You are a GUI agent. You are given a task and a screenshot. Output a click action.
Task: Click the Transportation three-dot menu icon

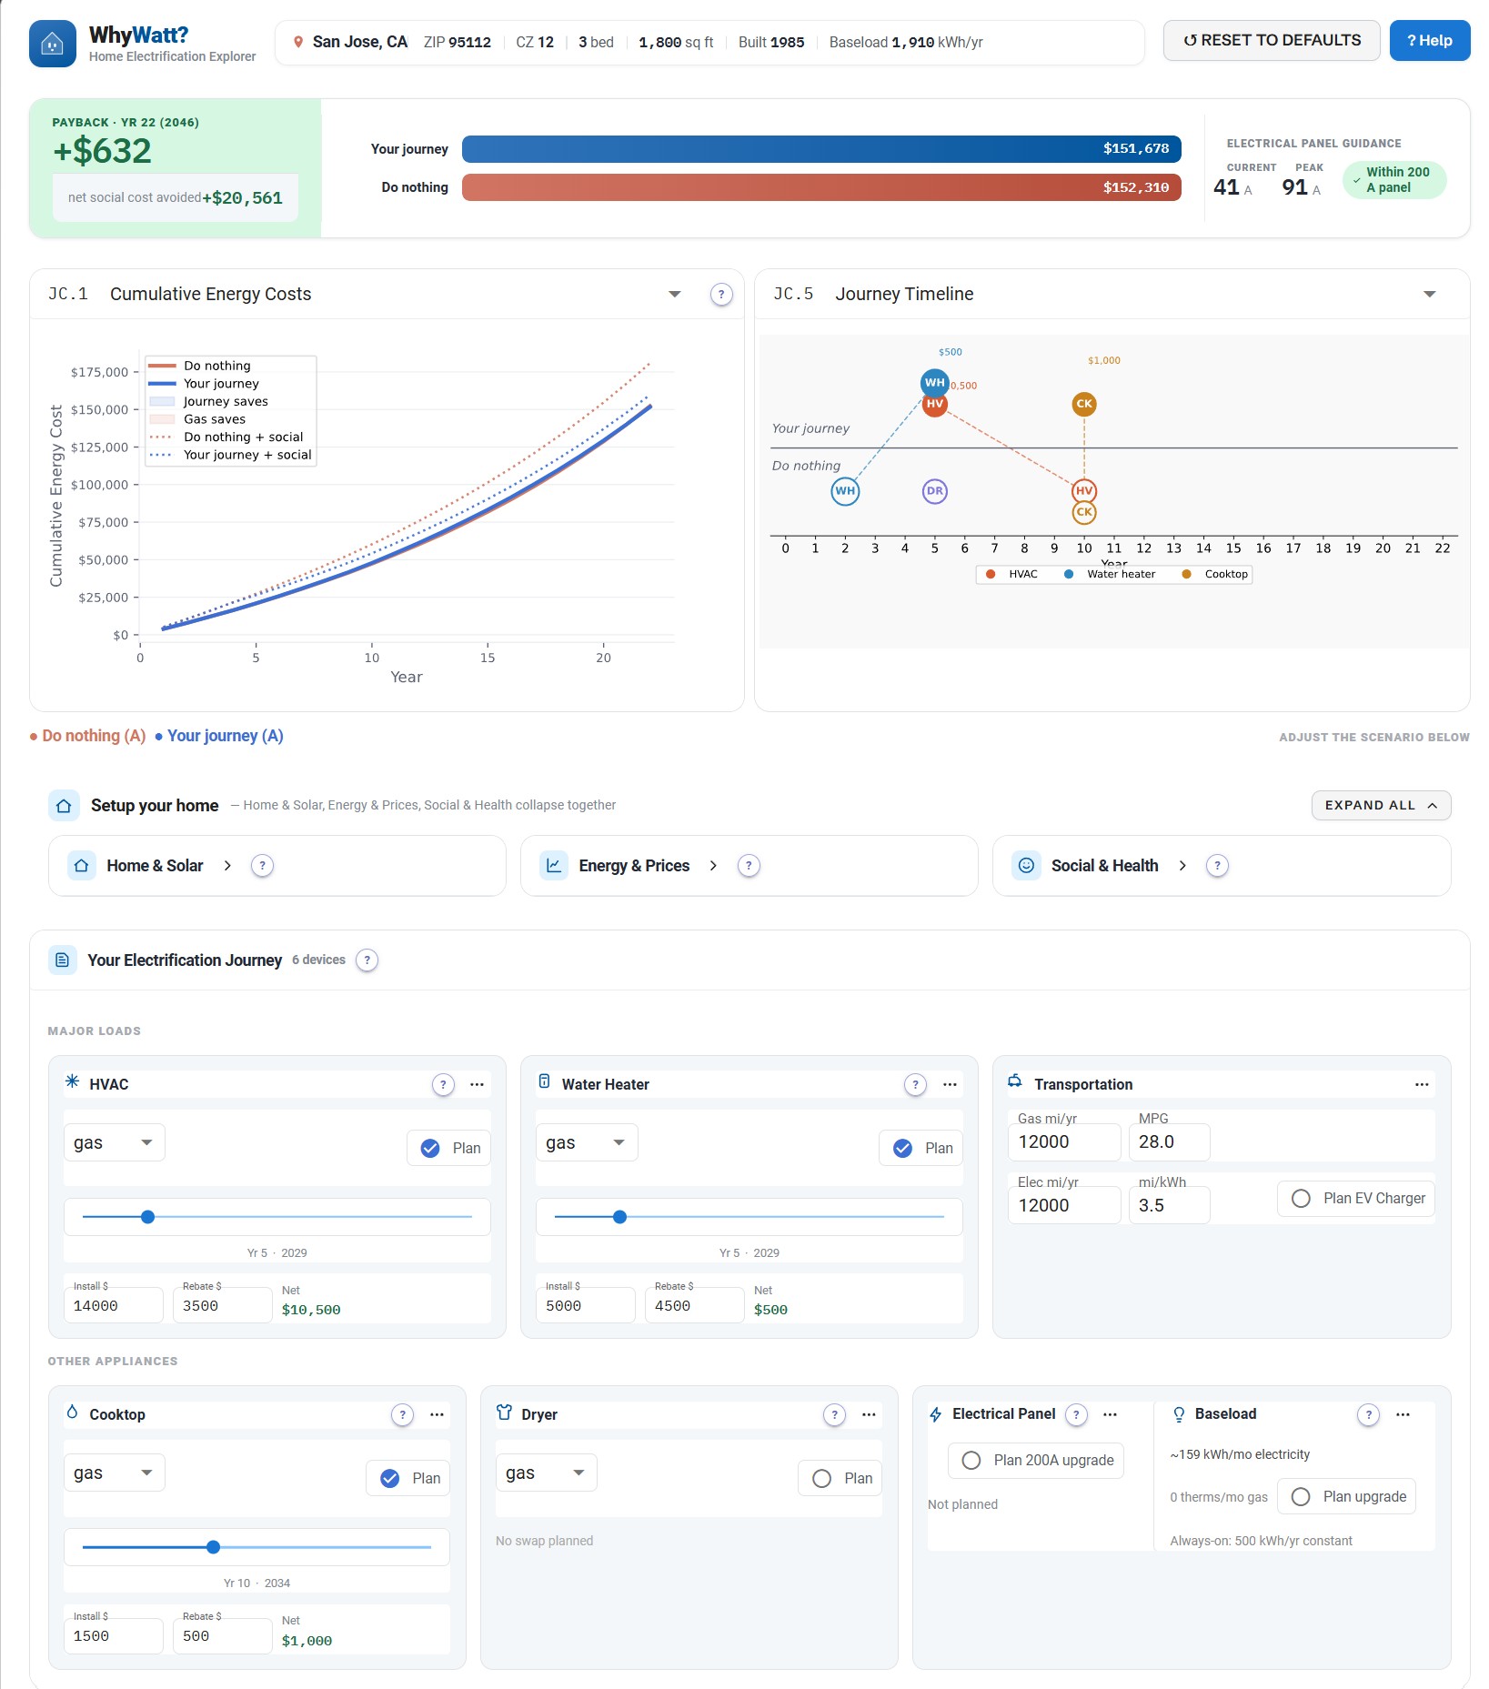coord(1422,1084)
